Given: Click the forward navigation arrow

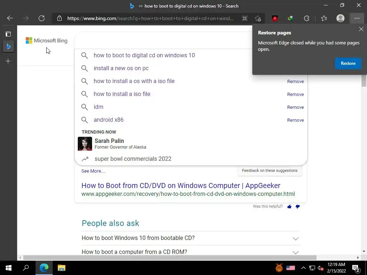Looking at the screenshot, I should 26,18.
